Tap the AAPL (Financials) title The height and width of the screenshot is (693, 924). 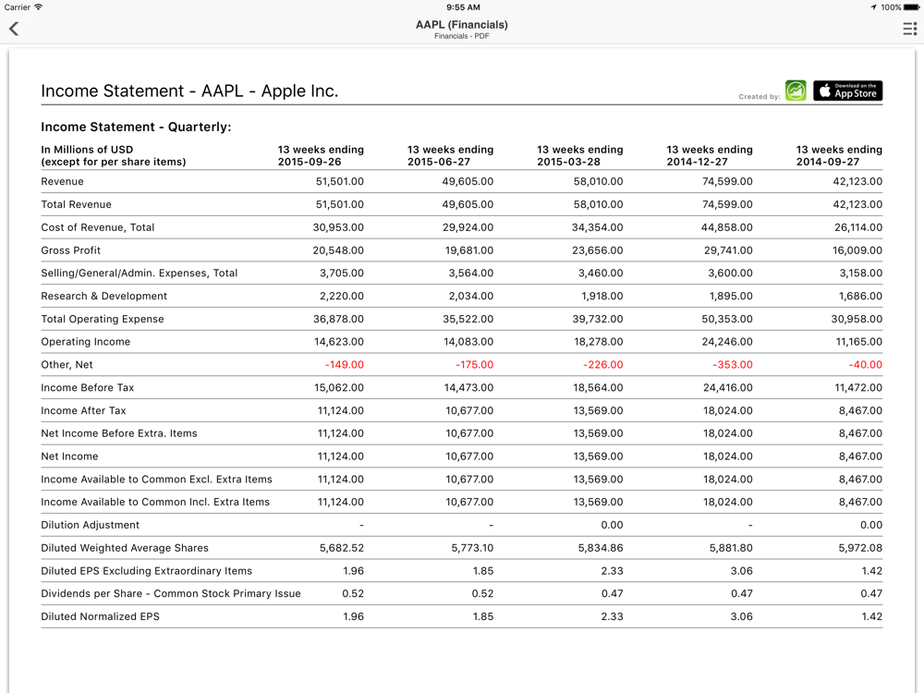coord(461,25)
